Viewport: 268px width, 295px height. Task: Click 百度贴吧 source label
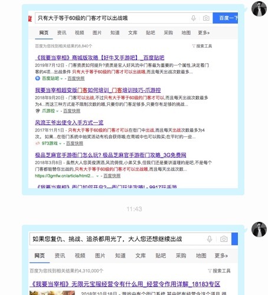coord(50,78)
